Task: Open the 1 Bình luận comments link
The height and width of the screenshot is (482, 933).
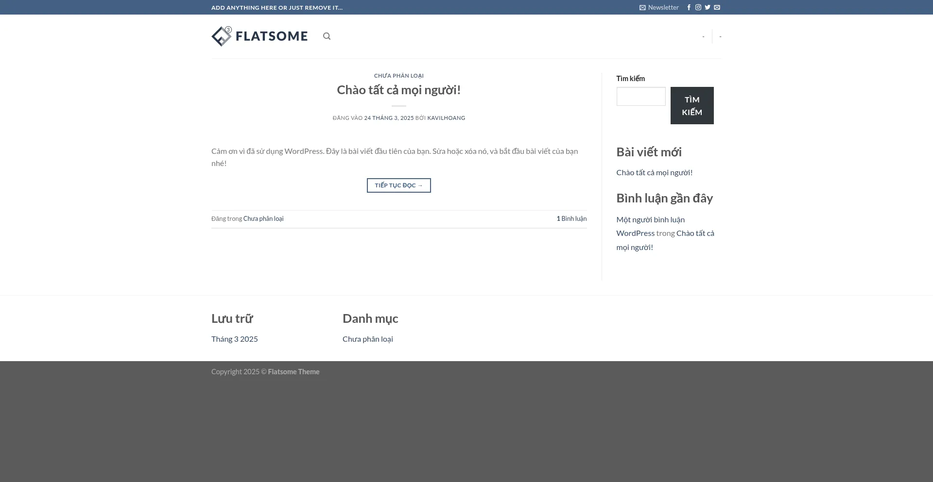Action: [571, 219]
